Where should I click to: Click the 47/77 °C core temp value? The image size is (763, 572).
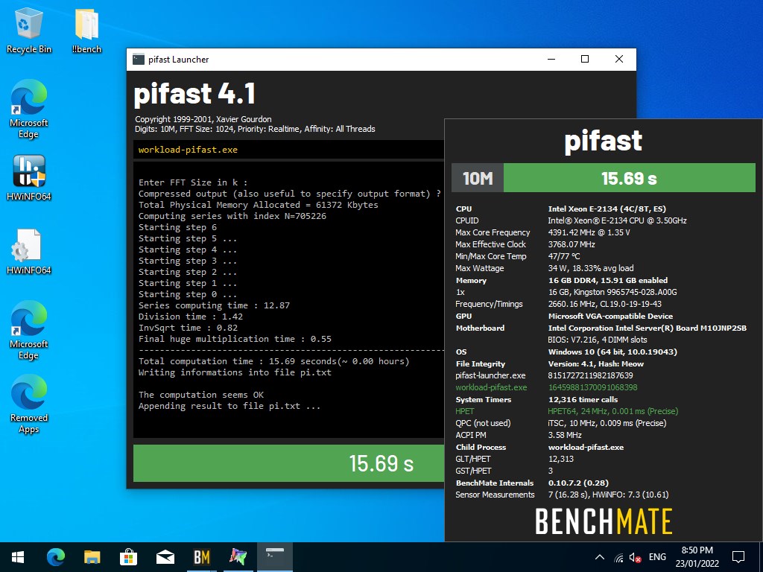click(x=563, y=256)
